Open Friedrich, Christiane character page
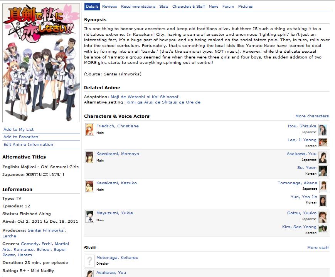335x277 pixels. point(118,126)
